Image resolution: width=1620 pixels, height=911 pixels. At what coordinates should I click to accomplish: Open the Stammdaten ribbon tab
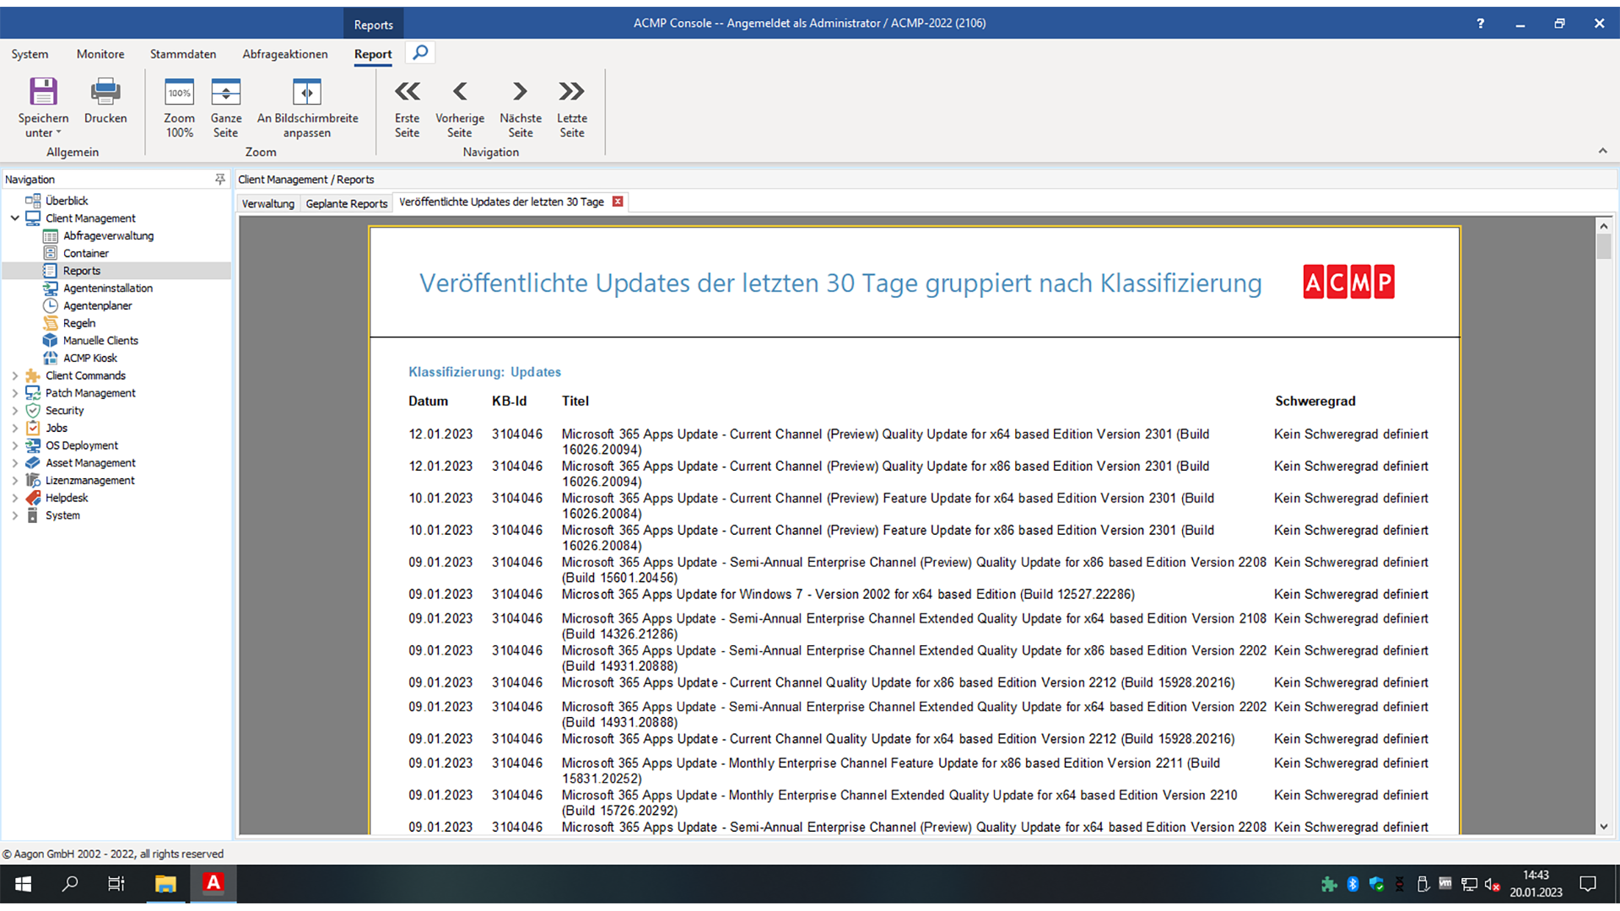click(x=183, y=54)
